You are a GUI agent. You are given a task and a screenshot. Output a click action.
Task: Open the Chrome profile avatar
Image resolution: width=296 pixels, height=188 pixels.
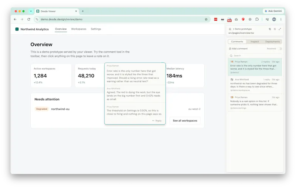[x=274, y=19]
